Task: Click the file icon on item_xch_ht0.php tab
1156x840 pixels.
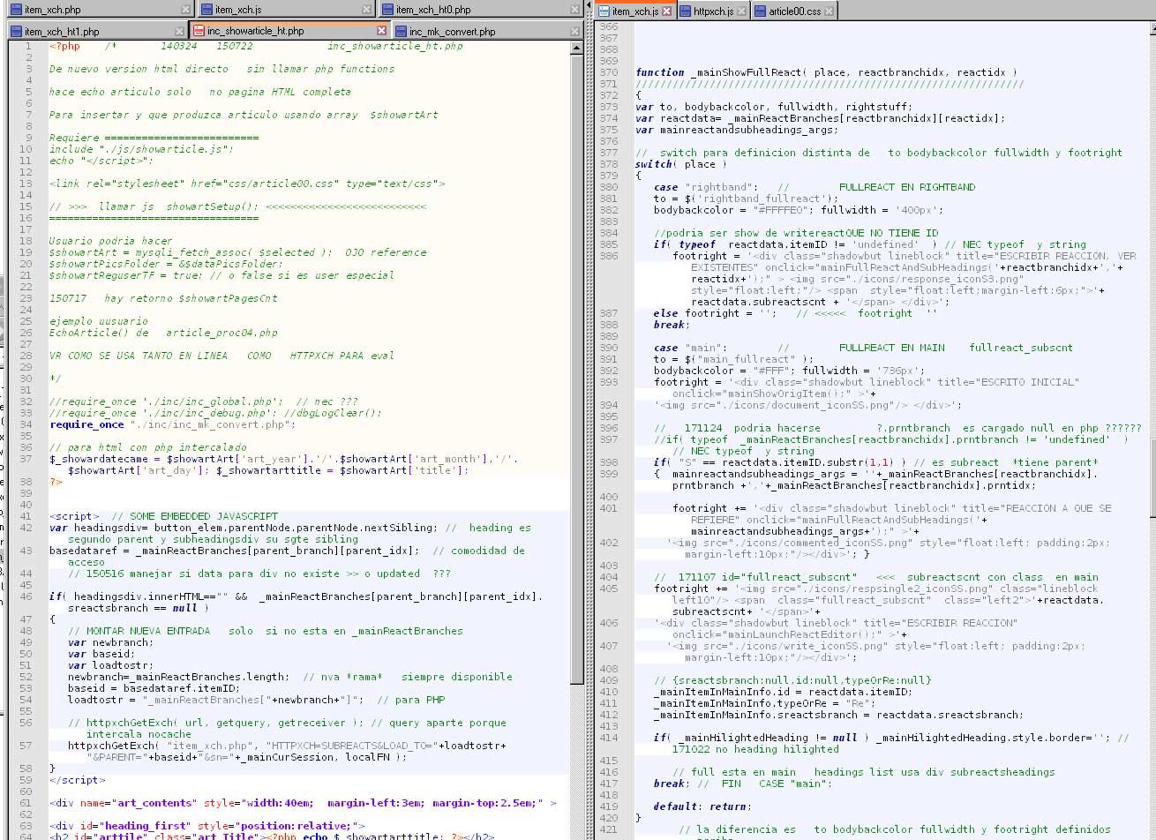Action: coord(387,10)
